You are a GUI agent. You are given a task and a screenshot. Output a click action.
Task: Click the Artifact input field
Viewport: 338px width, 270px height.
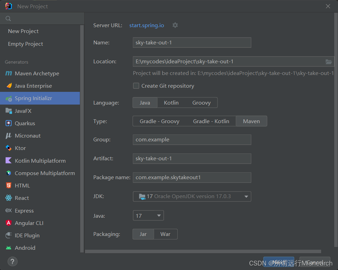coord(192,159)
